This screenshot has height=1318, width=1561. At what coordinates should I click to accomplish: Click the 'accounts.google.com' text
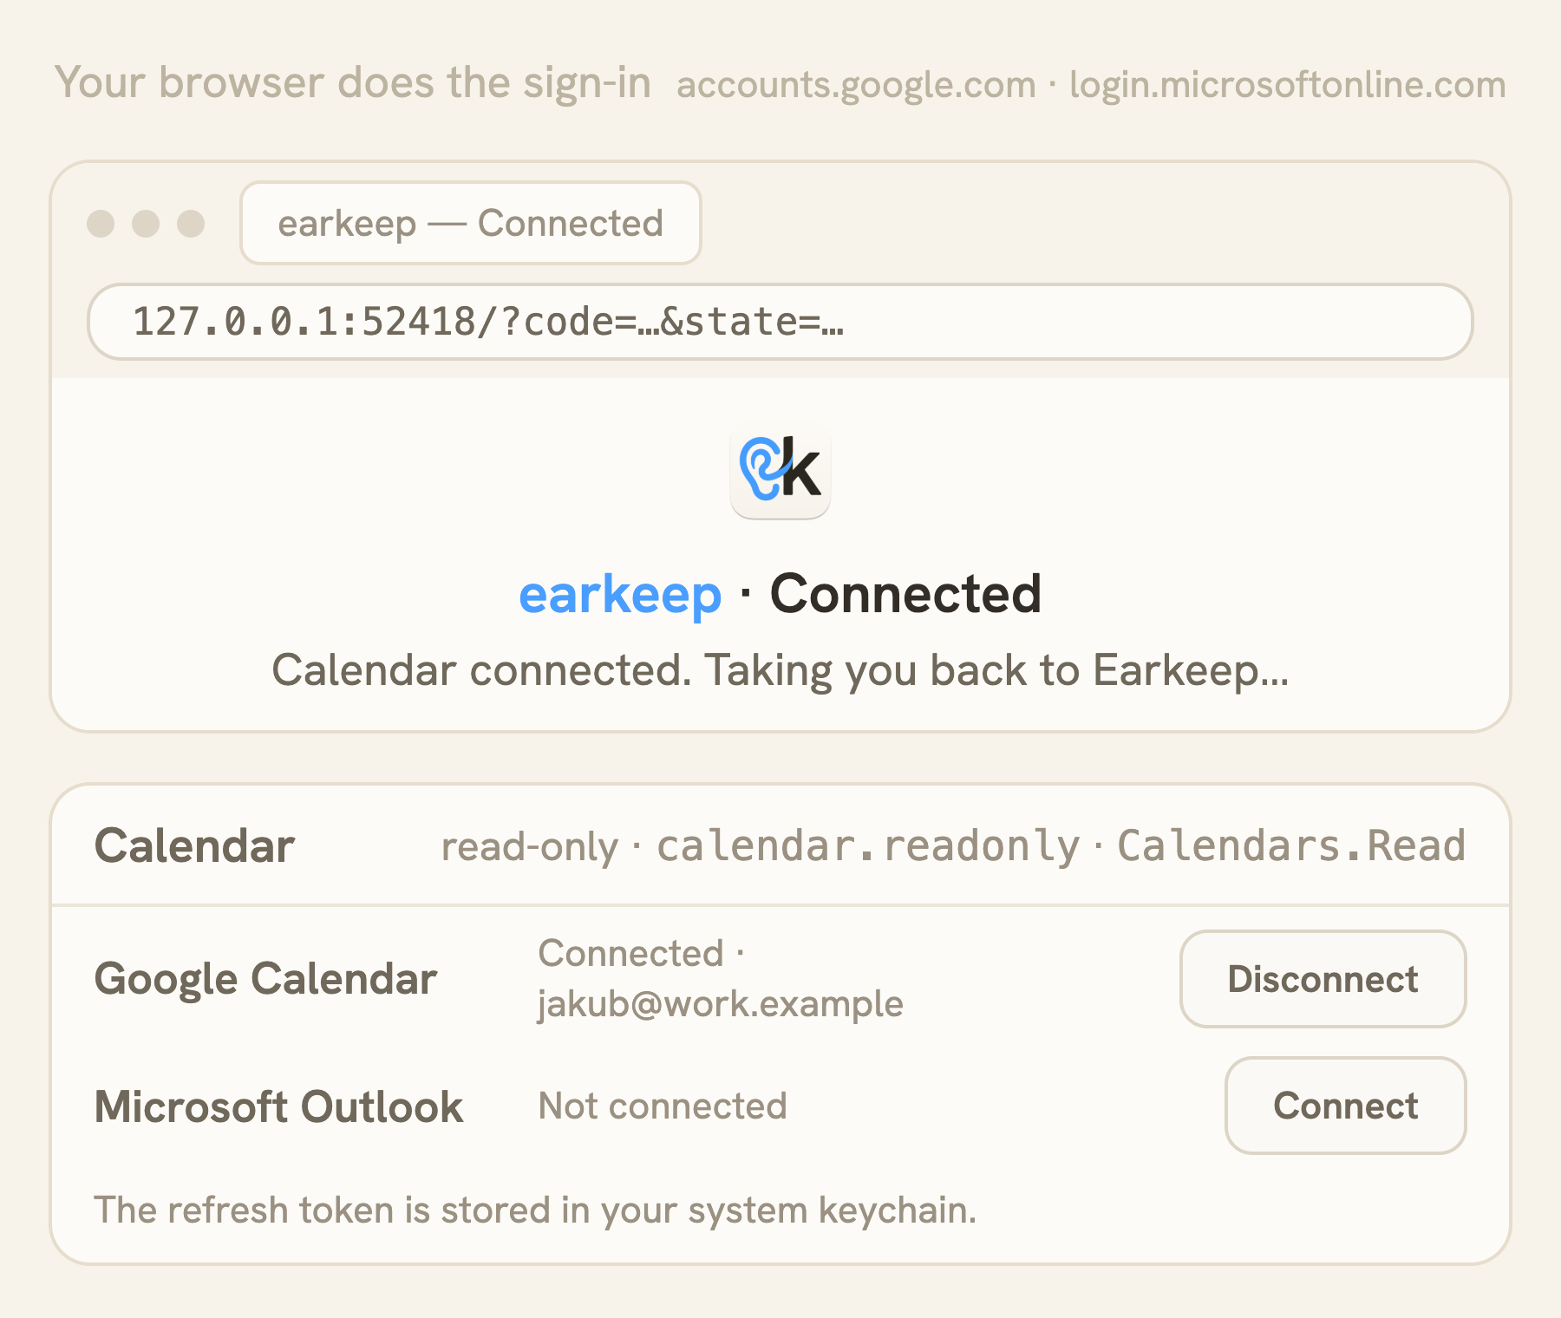(856, 85)
